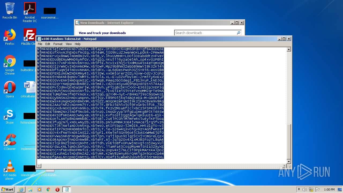Click the taskbar clock showing 1:00 PM
The height and width of the screenshot is (193, 343).
(329, 190)
